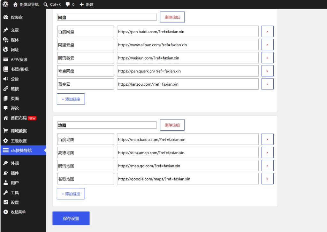Open 公告 announcements menu
Screen dimensions: 327x232
pos(23,79)
